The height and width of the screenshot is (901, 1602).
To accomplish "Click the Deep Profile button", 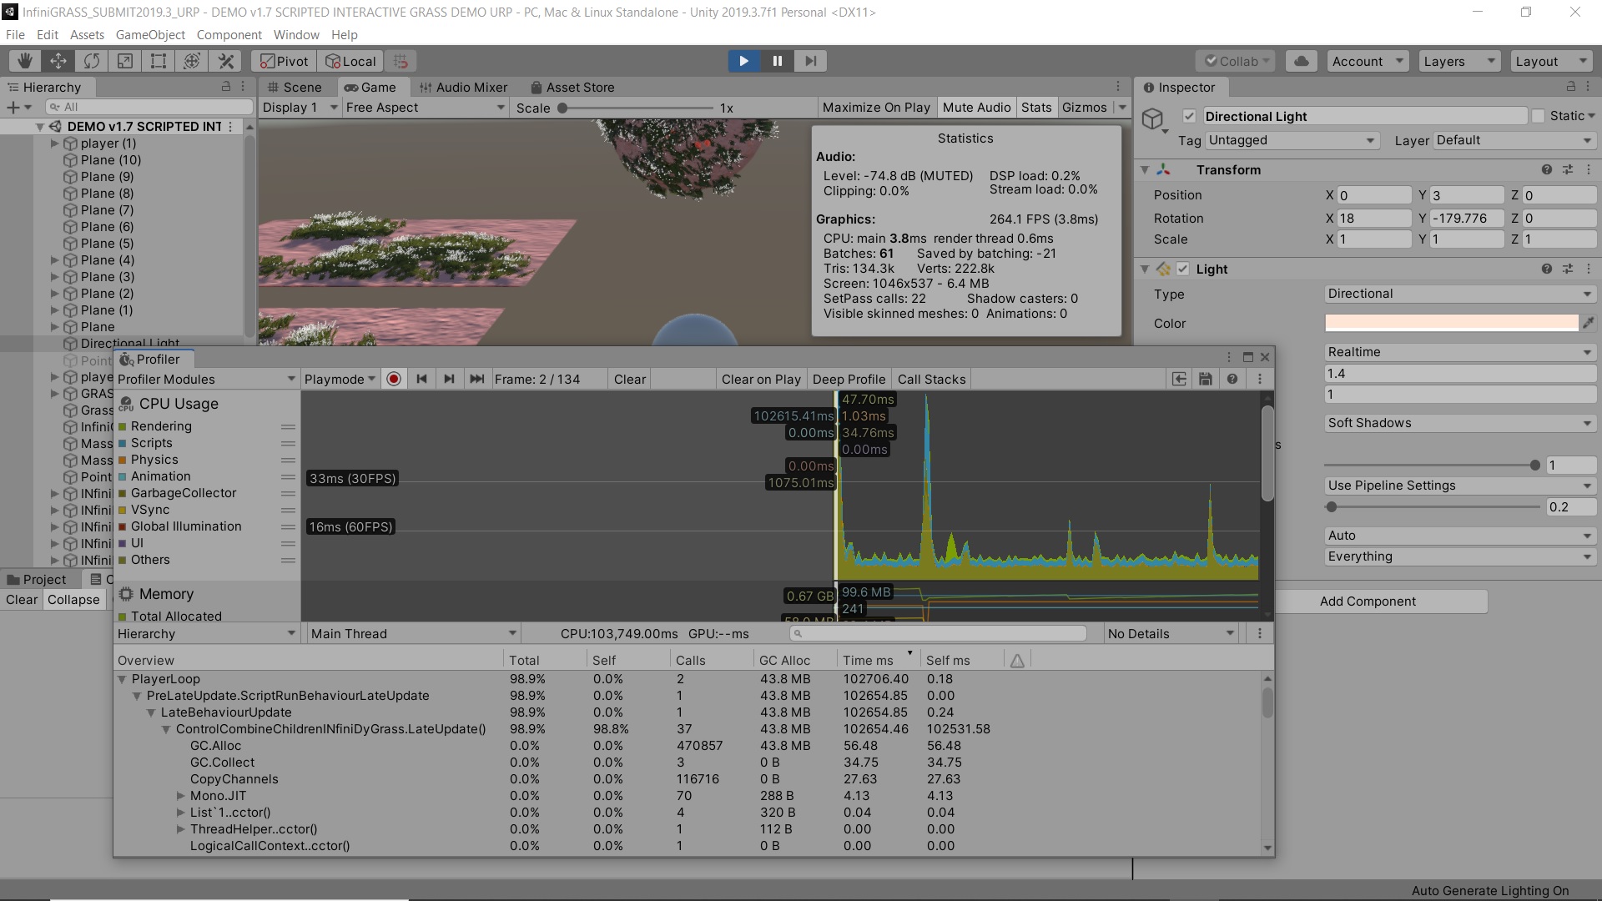I will coord(849,379).
